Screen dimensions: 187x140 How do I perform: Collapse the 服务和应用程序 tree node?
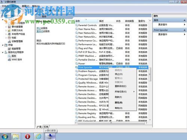click(x=3, y=52)
